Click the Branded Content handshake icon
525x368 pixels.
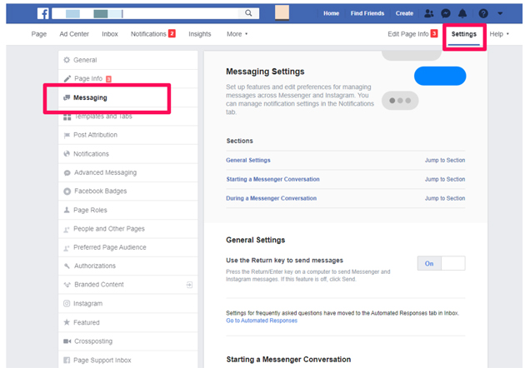(x=67, y=285)
